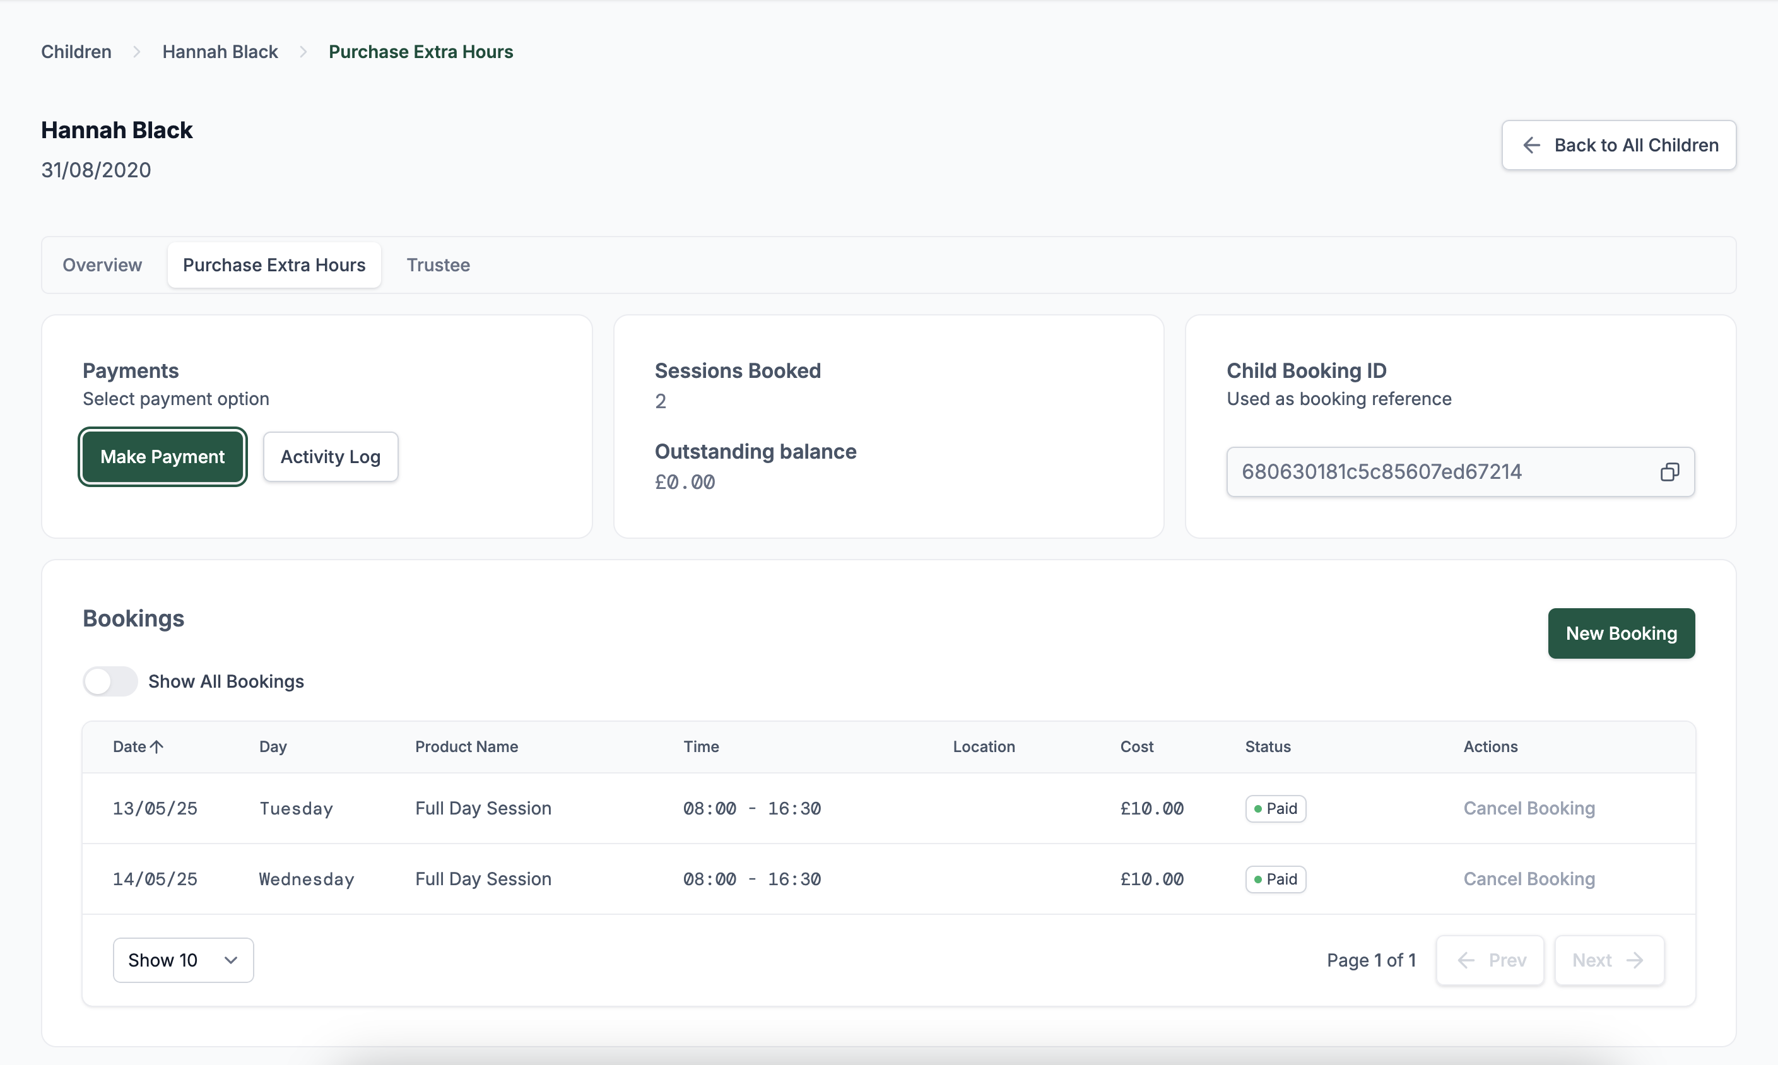The width and height of the screenshot is (1778, 1065).
Task: Click Purchase Extra Hours breadcrumb
Action: pos(420,52)
